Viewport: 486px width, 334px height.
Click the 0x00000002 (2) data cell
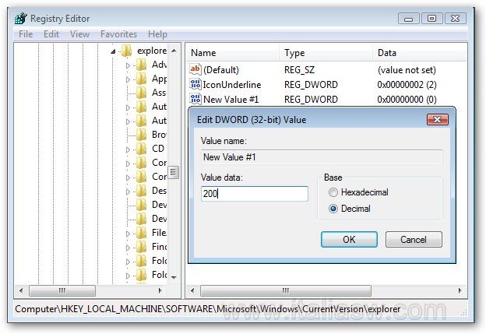pyautogui.click(x=407, y=85)
